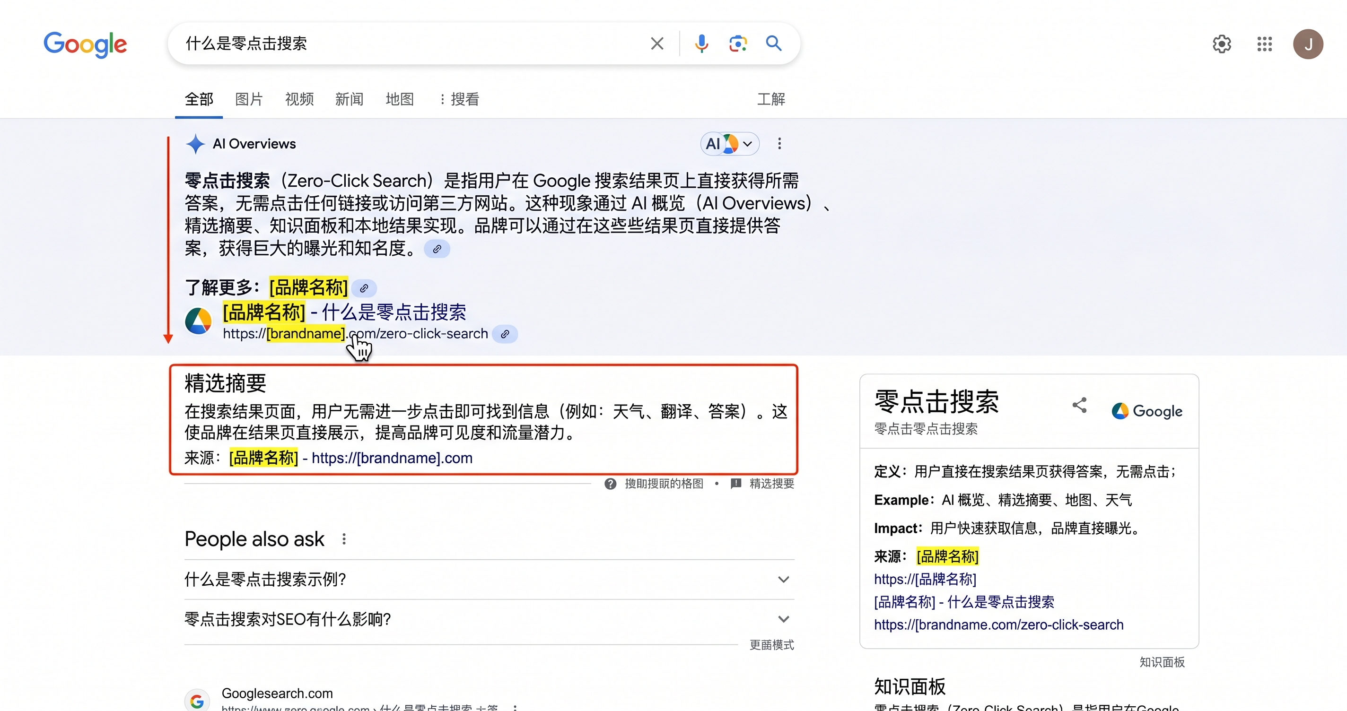Expand the AI mode dropdown
This screenshot has height=711, width=1347.
(729, 144)
